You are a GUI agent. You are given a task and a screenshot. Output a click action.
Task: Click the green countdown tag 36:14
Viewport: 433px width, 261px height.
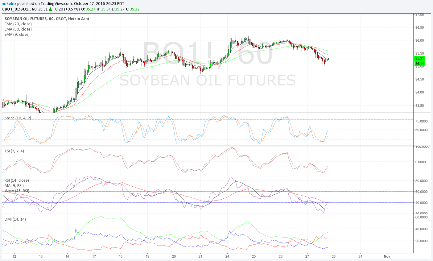click(419, 64)
